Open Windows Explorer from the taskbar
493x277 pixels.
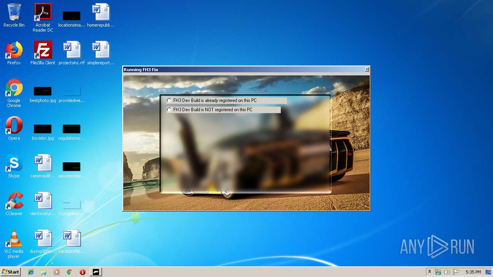[x=44, y=272]
